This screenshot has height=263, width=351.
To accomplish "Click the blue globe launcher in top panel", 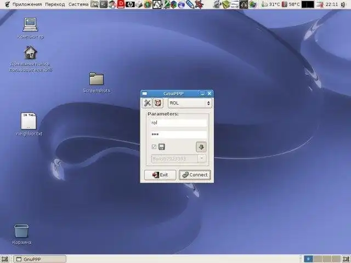I will [182, 4].
